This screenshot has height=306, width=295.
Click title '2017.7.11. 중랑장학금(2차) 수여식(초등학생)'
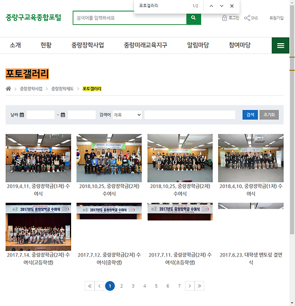point(180,259)
